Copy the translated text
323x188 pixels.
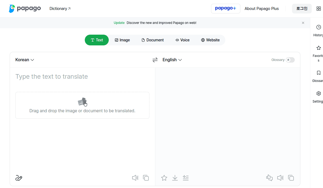(x=291, y=178)
